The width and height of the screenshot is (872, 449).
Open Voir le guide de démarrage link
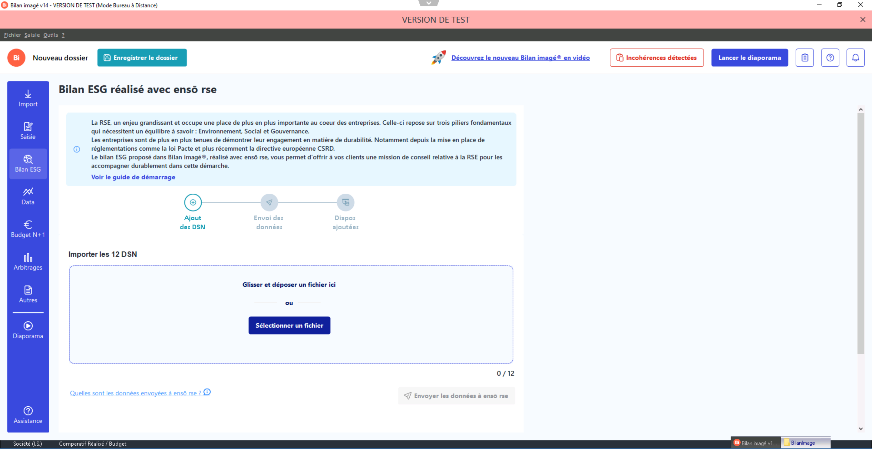(133, 177)
